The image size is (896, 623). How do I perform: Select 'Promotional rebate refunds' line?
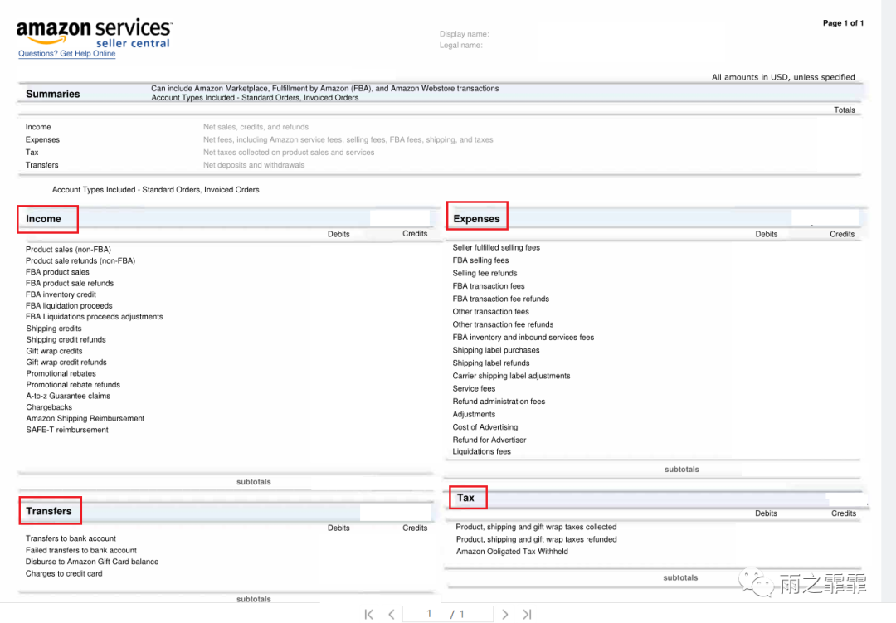pyautogui.click(x=73, y=385)
